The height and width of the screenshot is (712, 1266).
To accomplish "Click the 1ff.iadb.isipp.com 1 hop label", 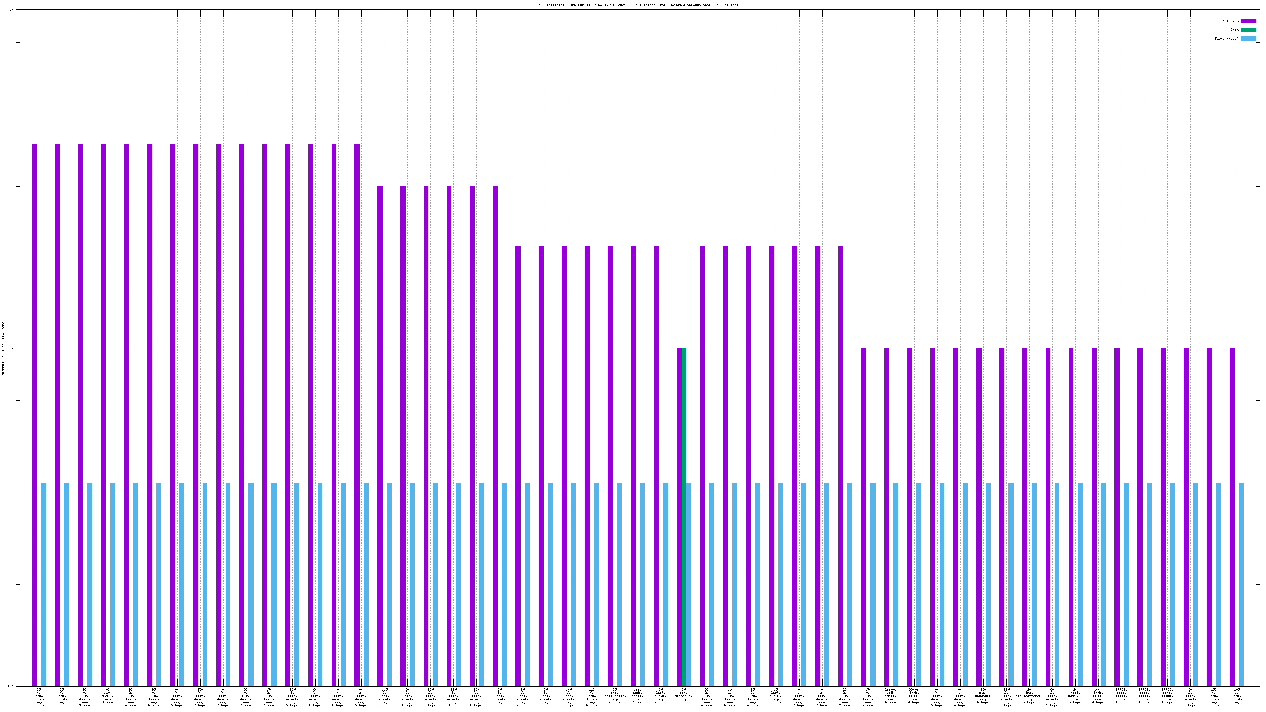I will tap(637, 696).
